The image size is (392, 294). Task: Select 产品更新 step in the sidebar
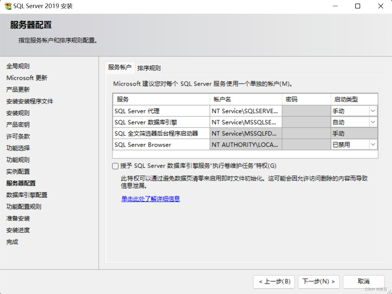click(x=18, y=90)
